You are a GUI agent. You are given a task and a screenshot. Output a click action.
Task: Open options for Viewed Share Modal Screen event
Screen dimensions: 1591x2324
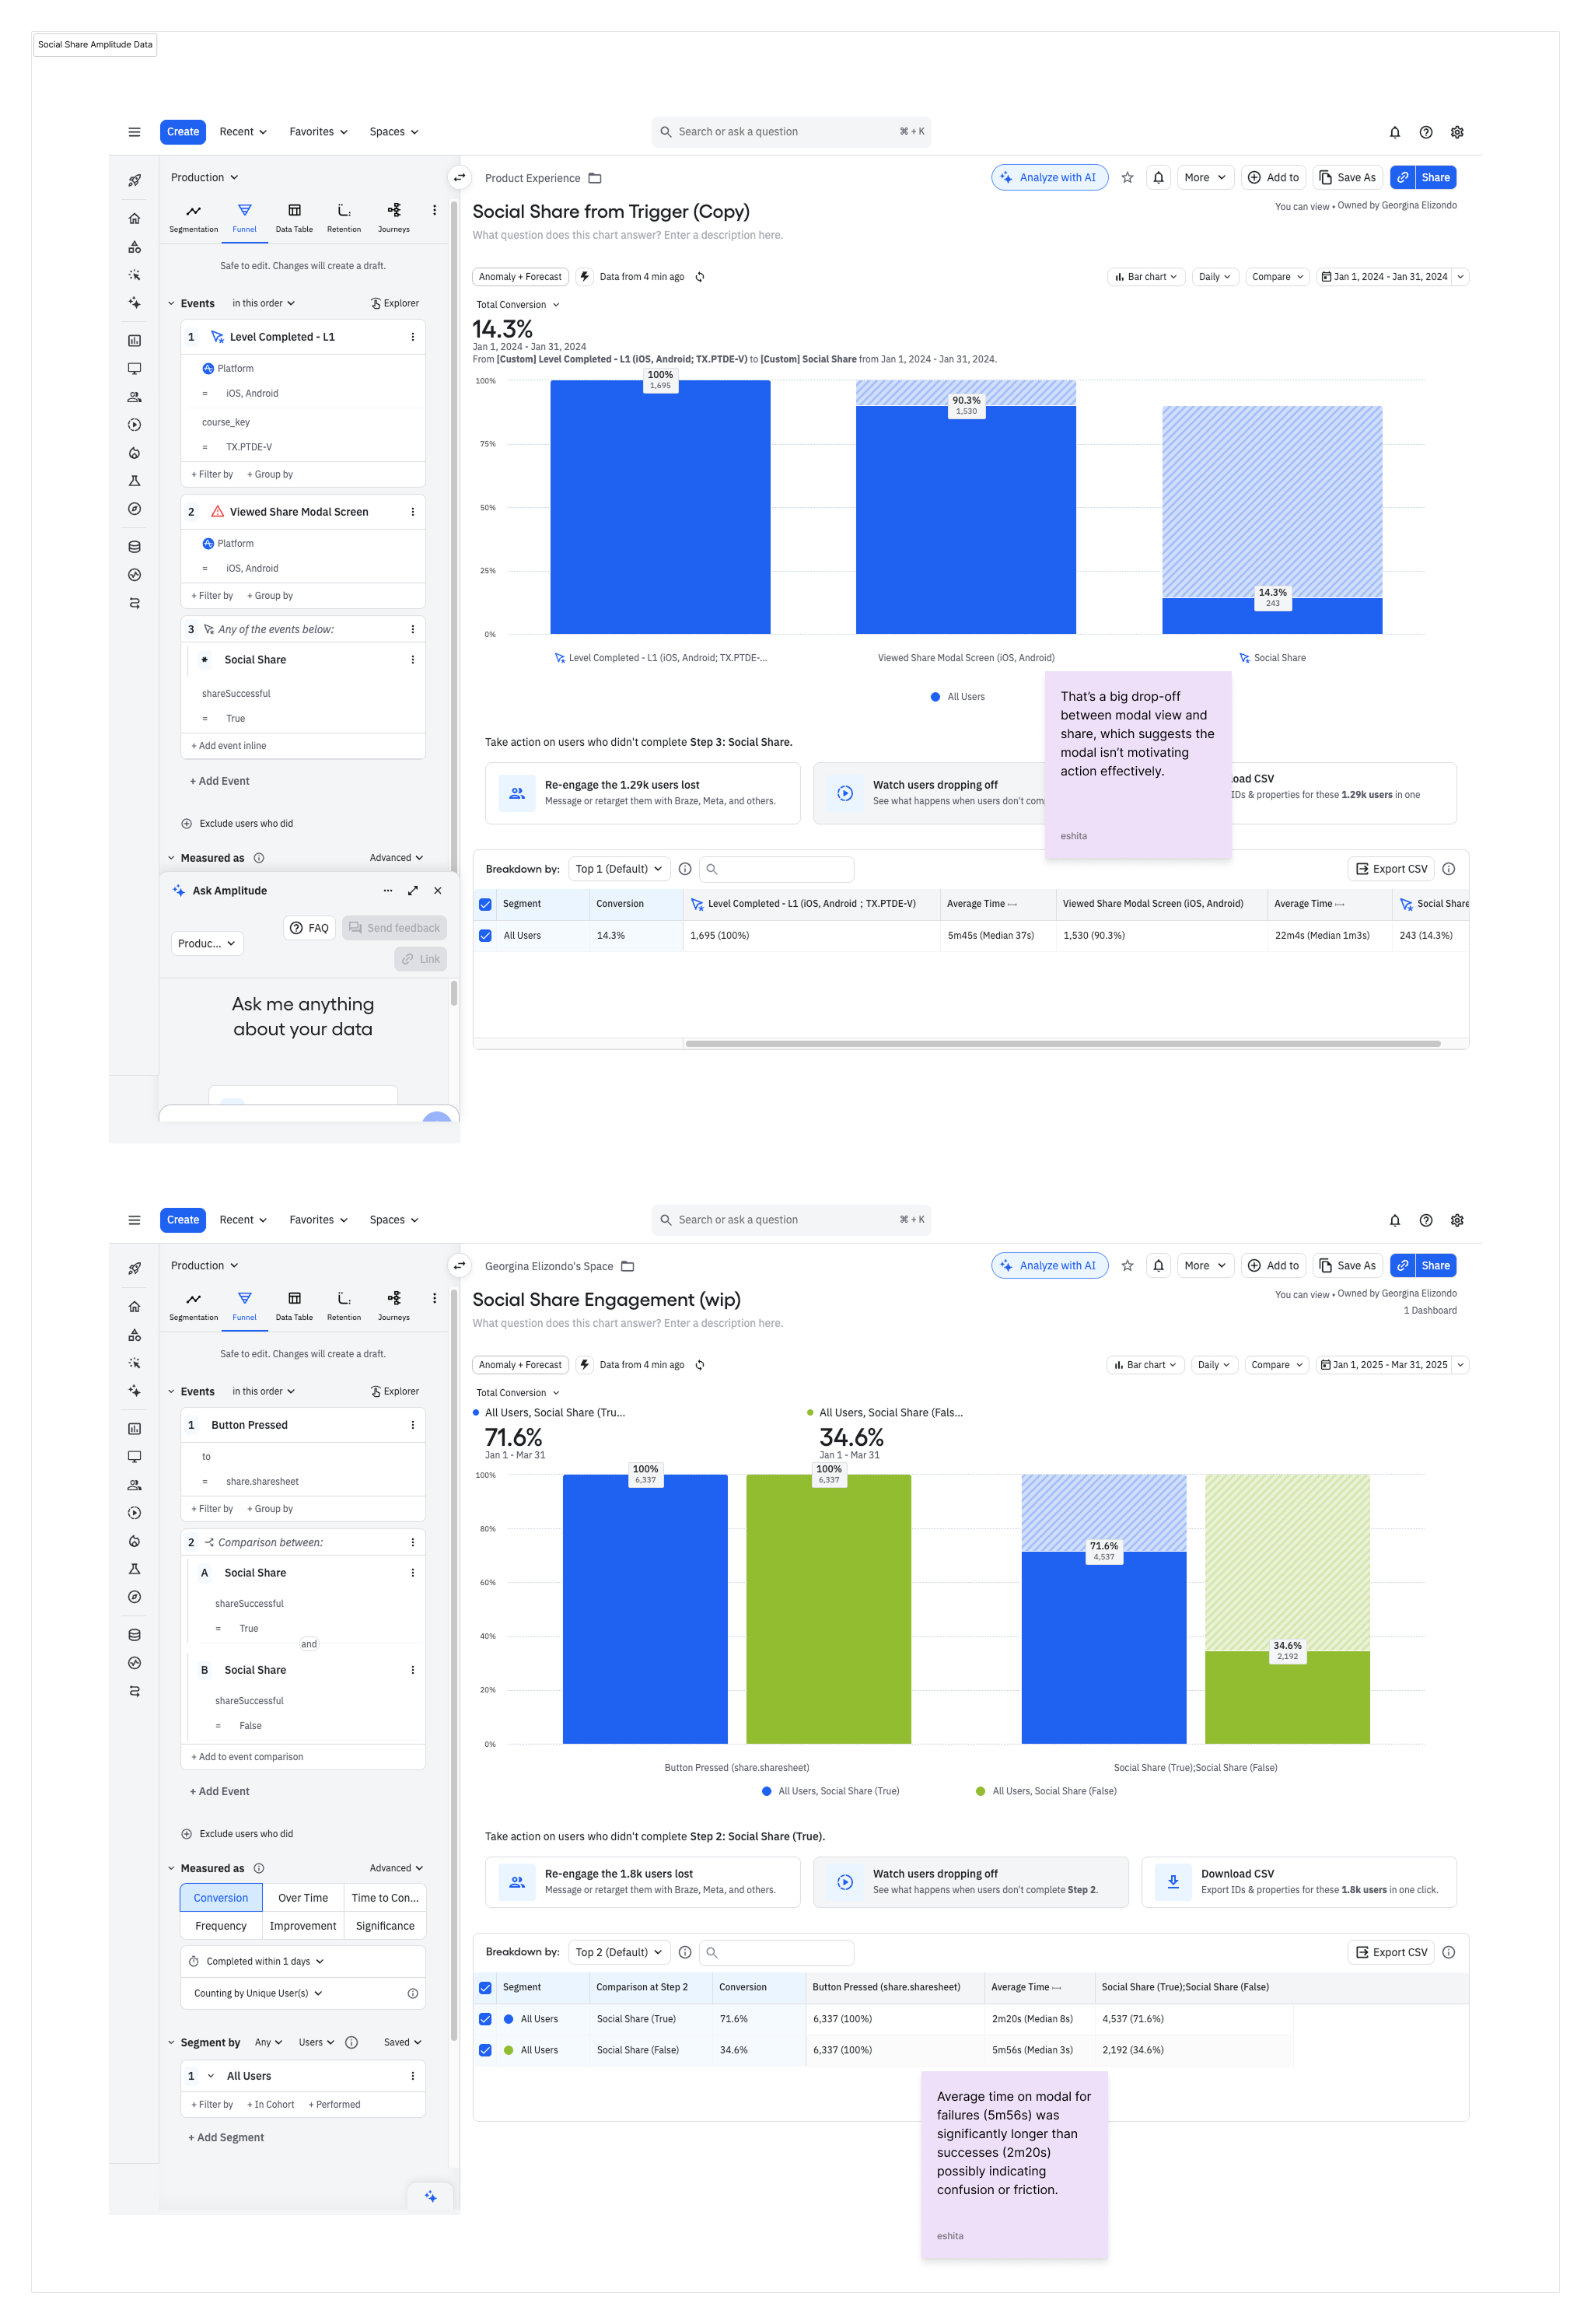(x=413, y=512)
